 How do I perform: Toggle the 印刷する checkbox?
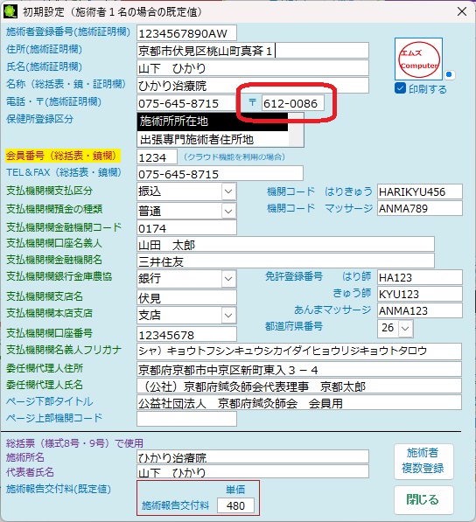pyautogui.click(x=400, y=88)
